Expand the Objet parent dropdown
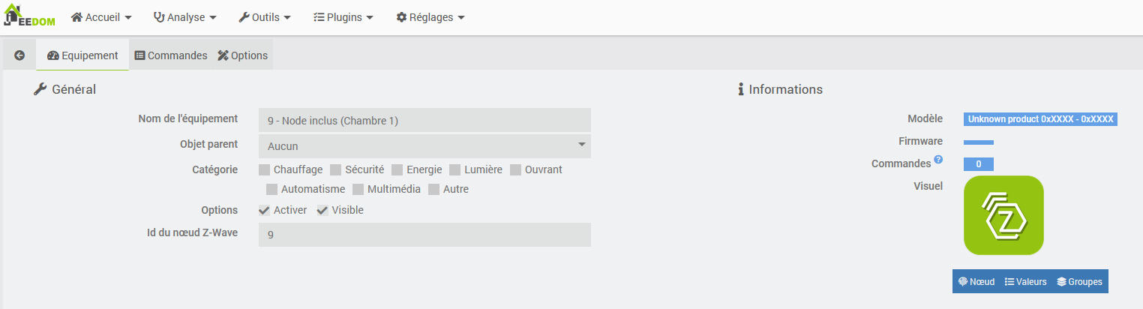 424,146
